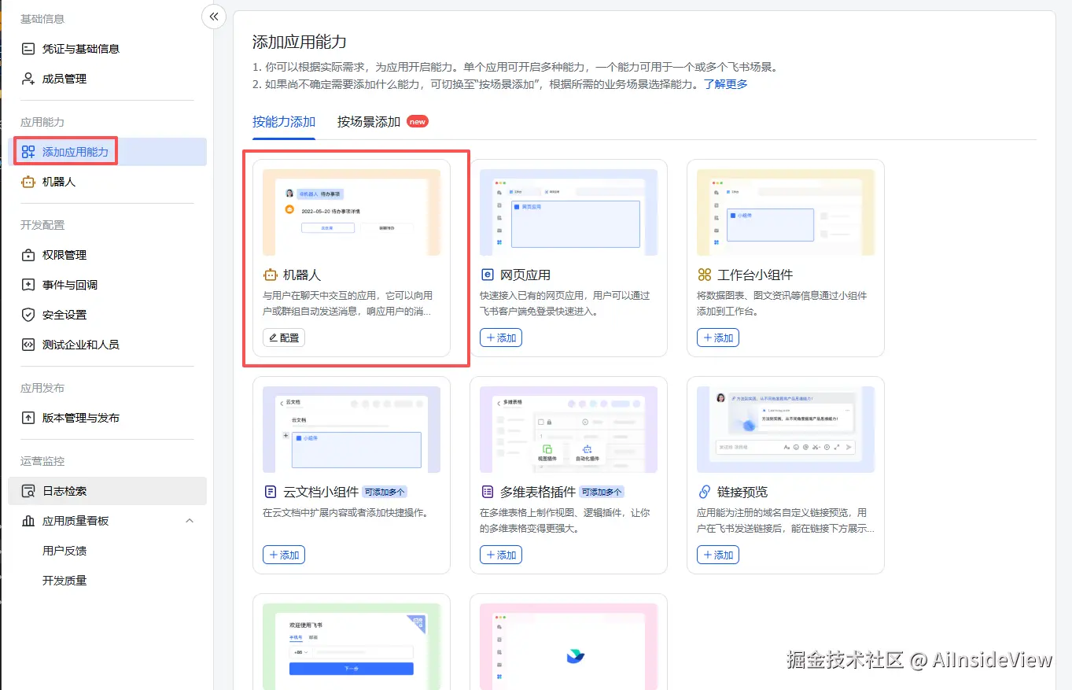The image size is (1072, 690).
Task: Click the 链接预览 card thumbnail image
Action: coord(786,430)
